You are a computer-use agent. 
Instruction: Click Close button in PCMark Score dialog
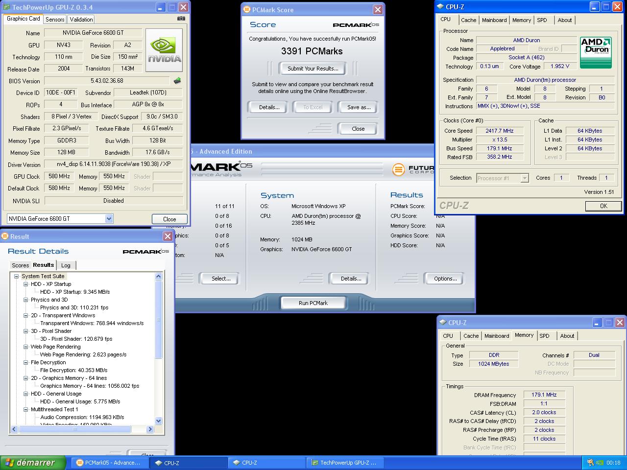(358, 129)
